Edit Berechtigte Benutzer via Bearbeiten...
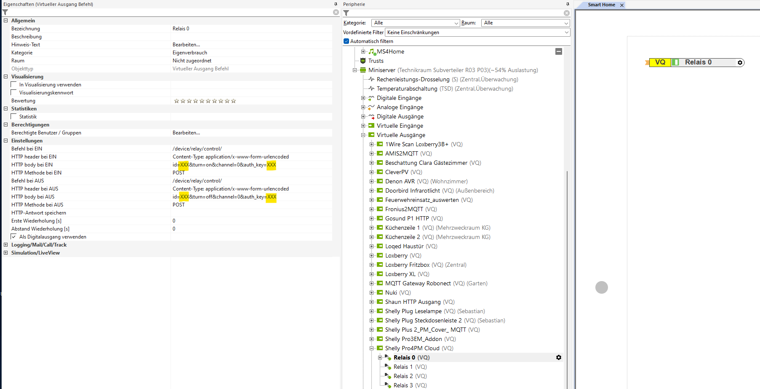Screen dimensions: 760x389 [x=186, y=133]
